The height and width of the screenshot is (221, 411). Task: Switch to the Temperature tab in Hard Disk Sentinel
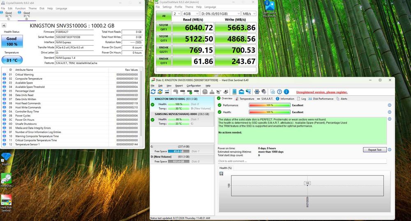[245, 99]
